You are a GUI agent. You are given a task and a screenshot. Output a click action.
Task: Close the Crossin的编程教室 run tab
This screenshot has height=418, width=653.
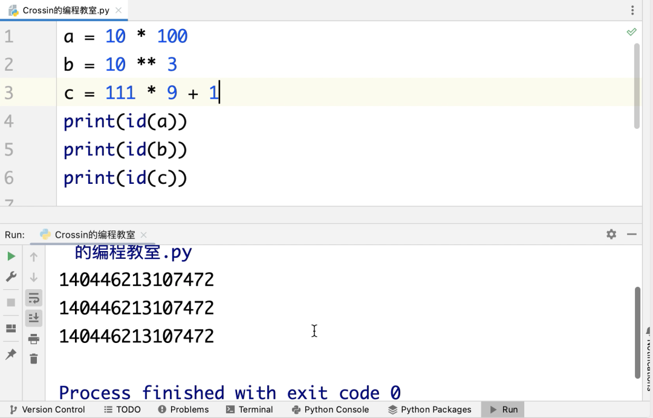pyautogui.click(x=144, y=235)
